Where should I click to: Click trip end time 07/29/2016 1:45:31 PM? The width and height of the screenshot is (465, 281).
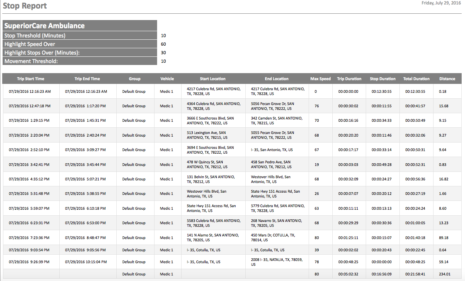[85, 120]
